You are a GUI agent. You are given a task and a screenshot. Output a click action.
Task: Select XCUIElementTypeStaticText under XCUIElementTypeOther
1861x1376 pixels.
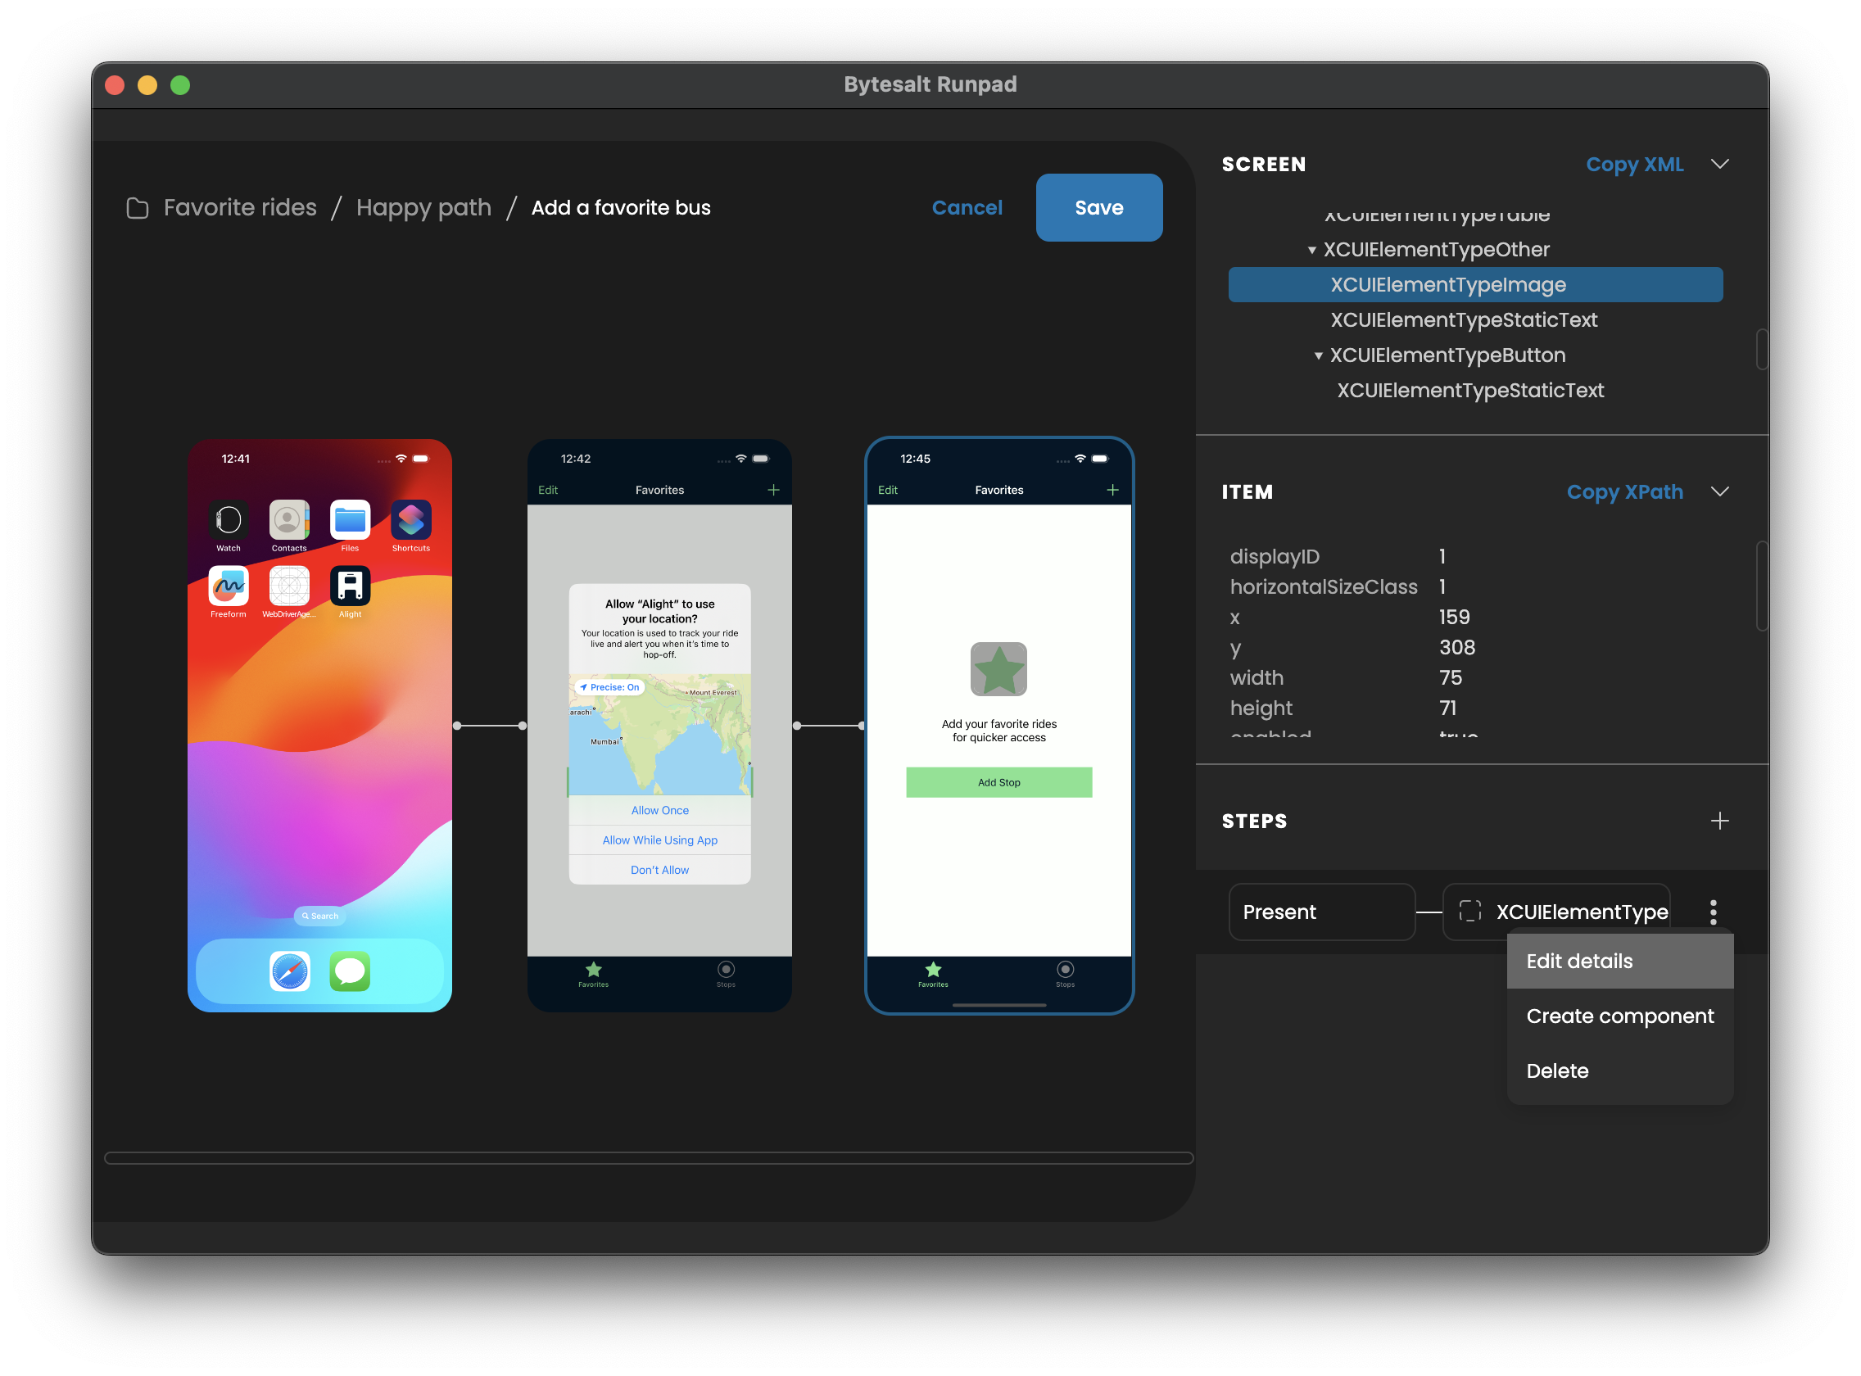(x=1463, y=320)
